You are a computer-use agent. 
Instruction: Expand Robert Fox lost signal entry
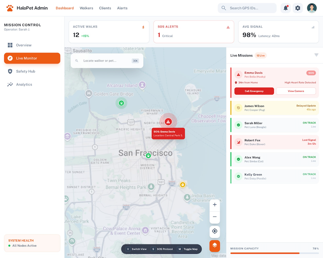[x=275, y=142]
